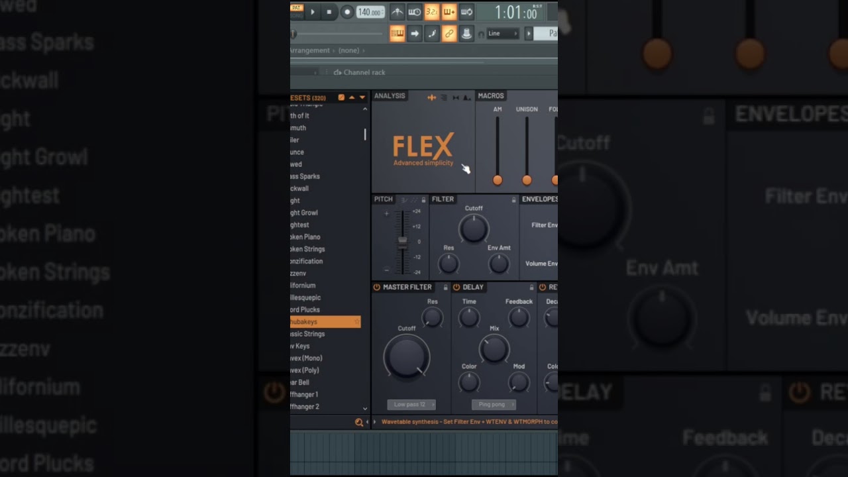
Task: Switch to PAT pattern mode
Action: (x=296, y=8)
